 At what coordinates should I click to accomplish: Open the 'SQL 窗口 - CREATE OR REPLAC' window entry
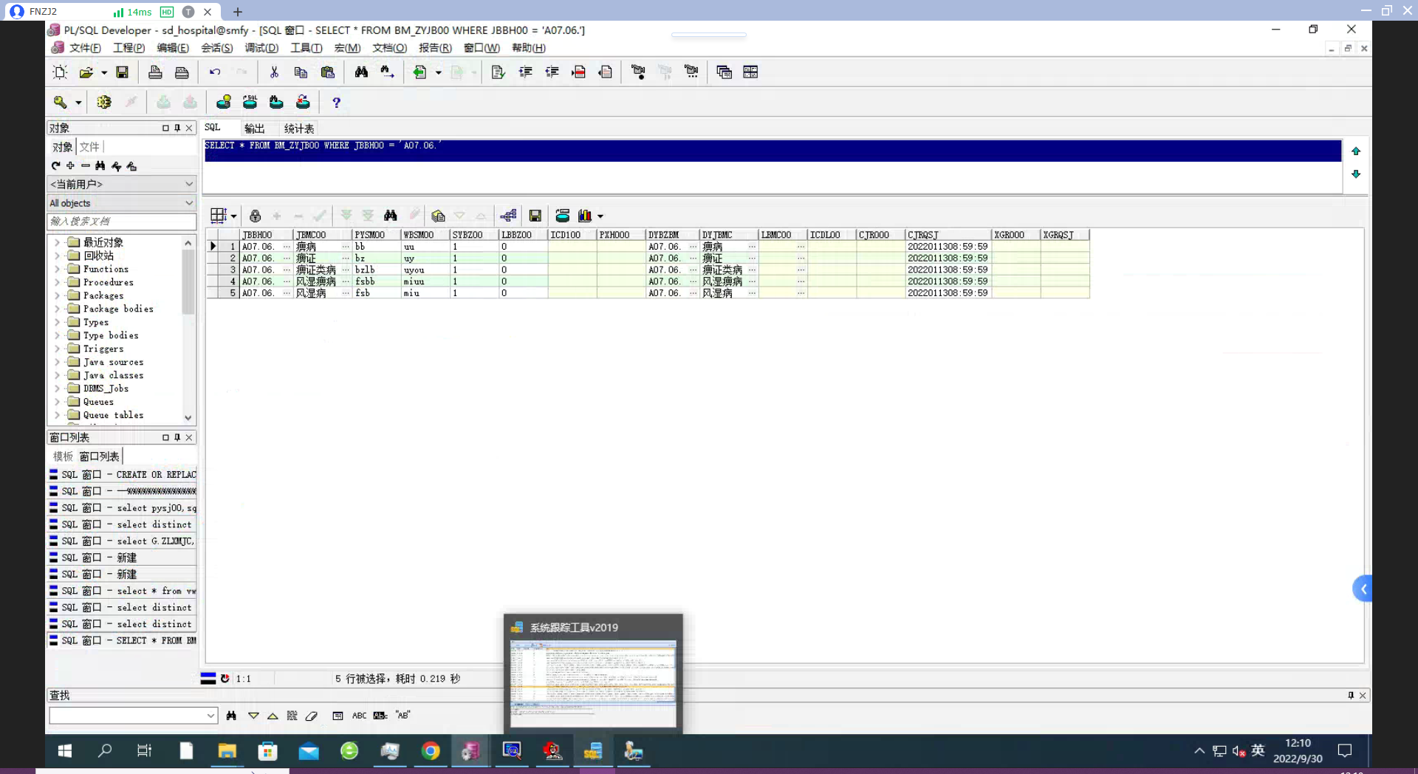pos(123,475)
